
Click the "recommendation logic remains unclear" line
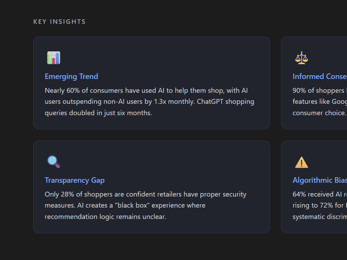coord(105,217)
